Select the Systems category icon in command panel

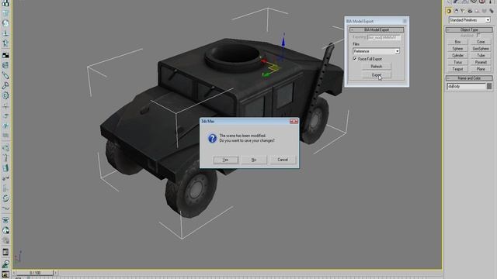pos(492,11)
